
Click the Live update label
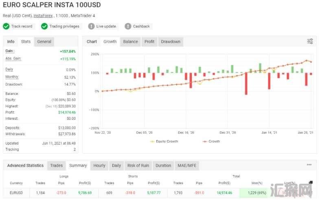click(106, 26)
